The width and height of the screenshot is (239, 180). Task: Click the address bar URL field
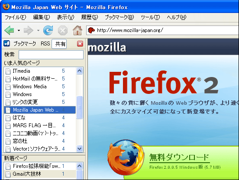162,30
